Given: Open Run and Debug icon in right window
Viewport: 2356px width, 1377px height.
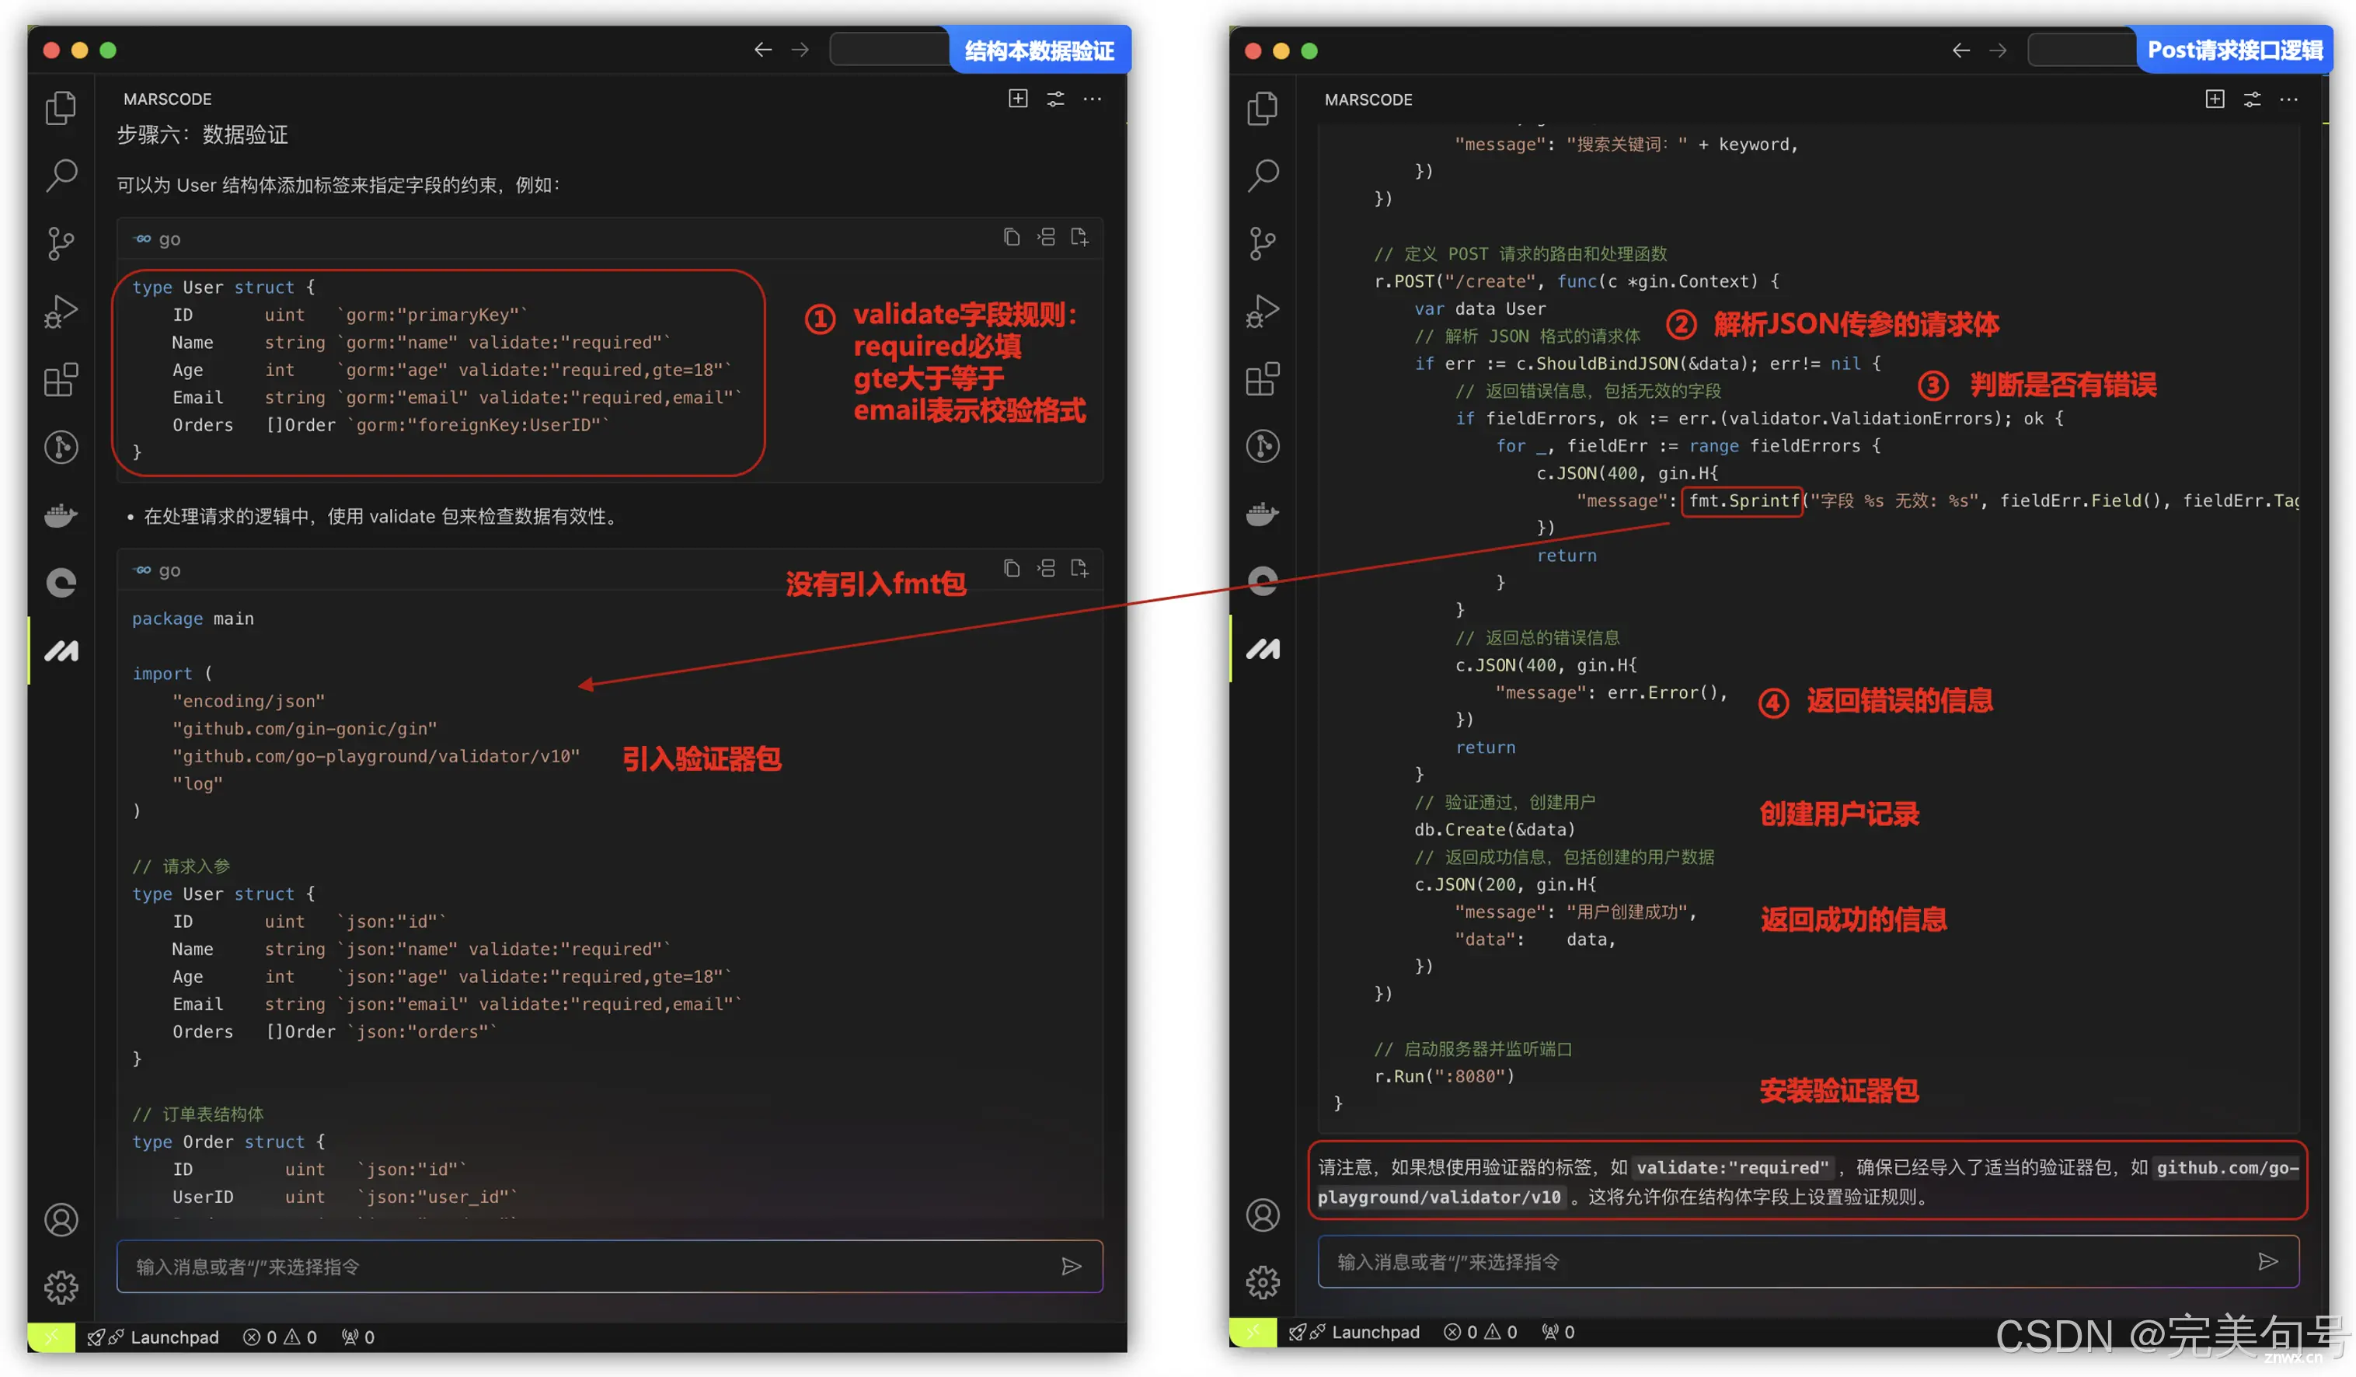Looking at the screenshot, I should 1262,312.
